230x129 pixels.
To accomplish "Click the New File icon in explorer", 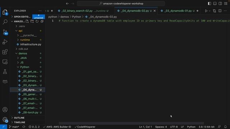I will (x=27, y=21).
